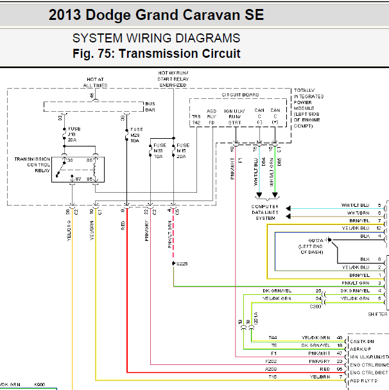Click the "CAN C (+)" label
This screenshot has height=390, width=389.
(x=275, y=116)
